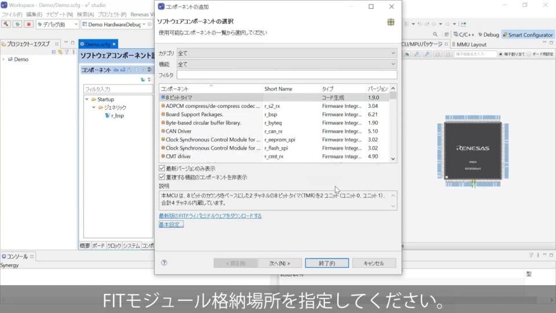This screenshot has width=556, height=313.
Task: Open the ナビゲート(N) menu
Action: pos(59,14)
